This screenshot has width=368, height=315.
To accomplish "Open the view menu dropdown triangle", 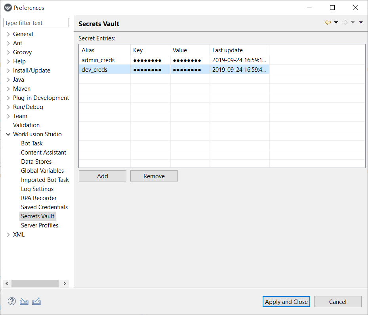I will 361,22.
